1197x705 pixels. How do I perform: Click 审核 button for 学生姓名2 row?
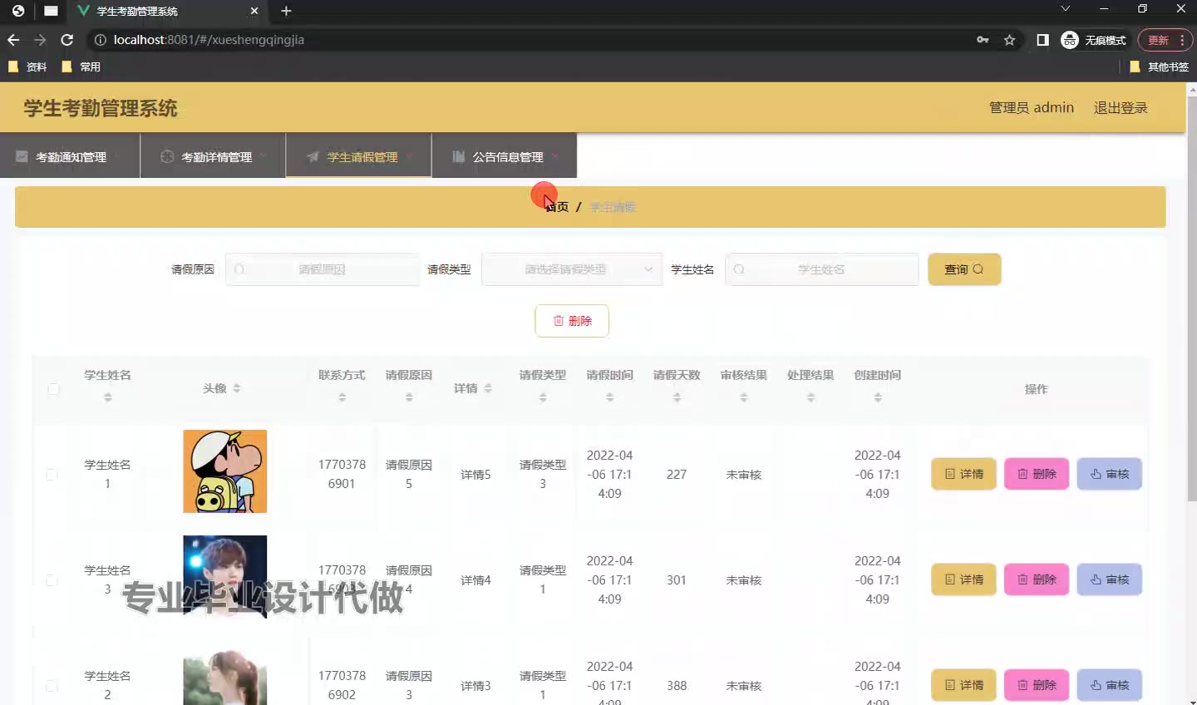(1110, 685)
